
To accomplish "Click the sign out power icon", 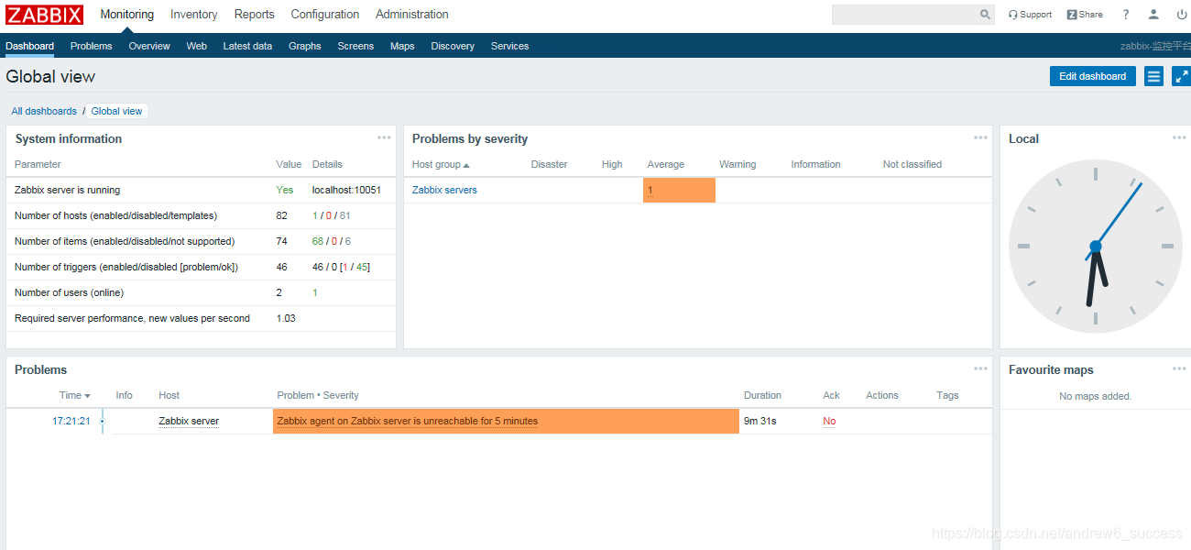I will [x=1182, y=15].
